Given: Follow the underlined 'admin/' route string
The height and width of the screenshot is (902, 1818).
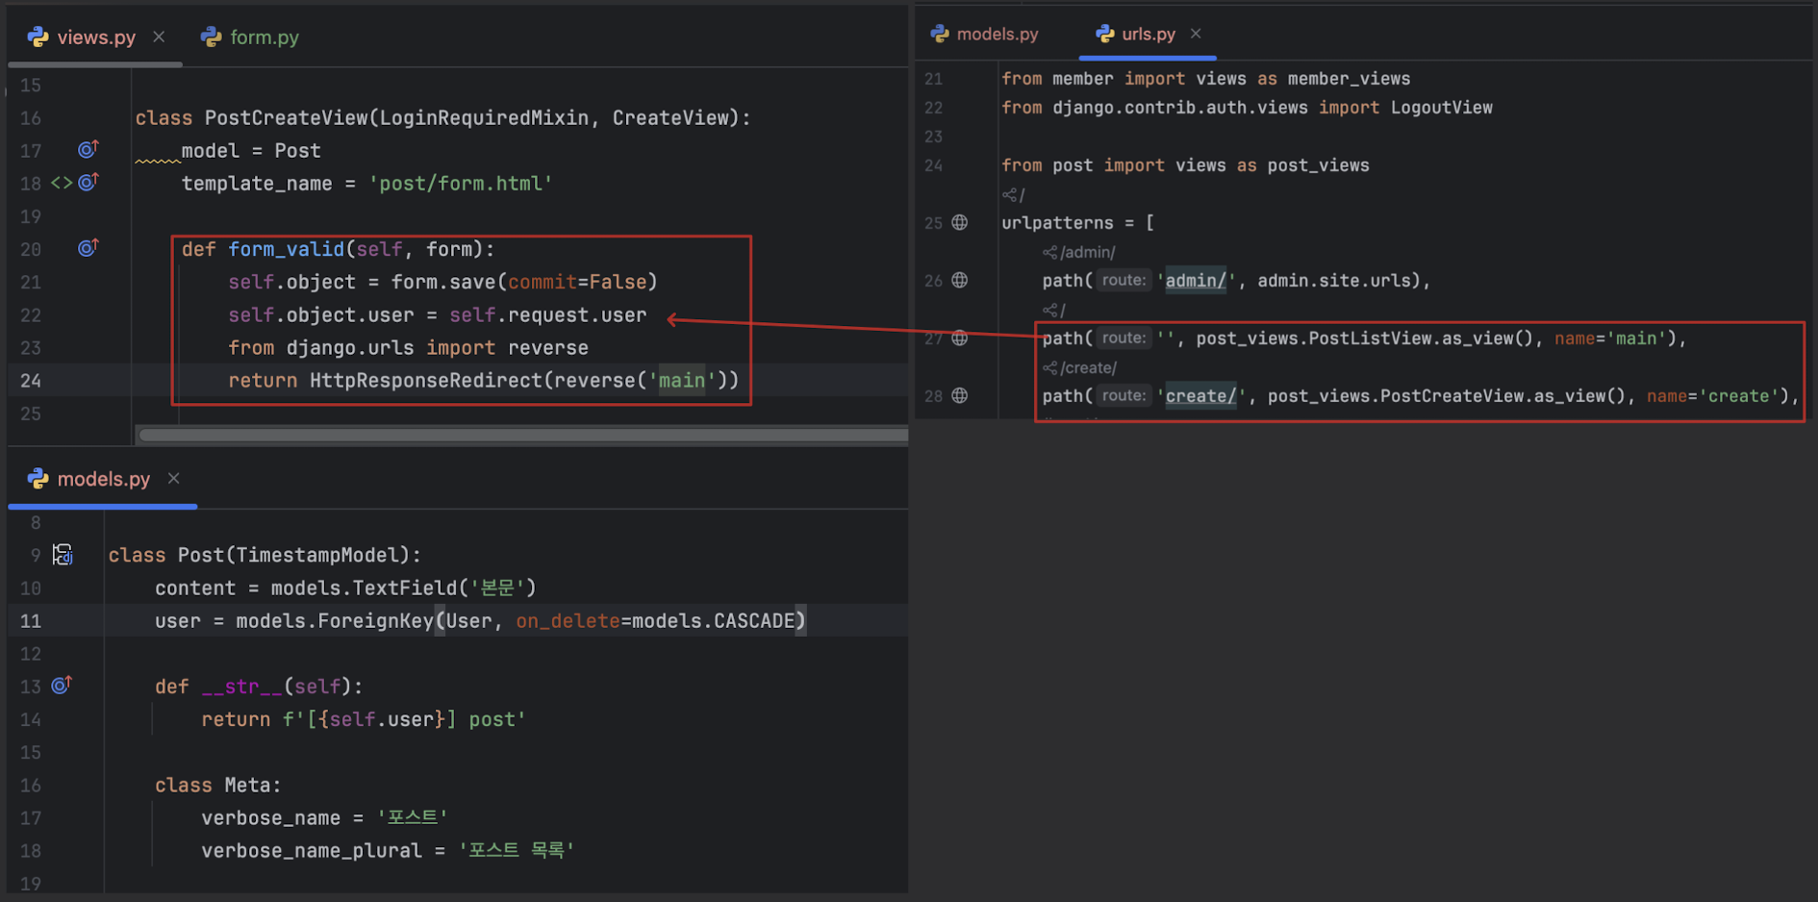Looking at the screenshot, I should tap(1196, 281).
